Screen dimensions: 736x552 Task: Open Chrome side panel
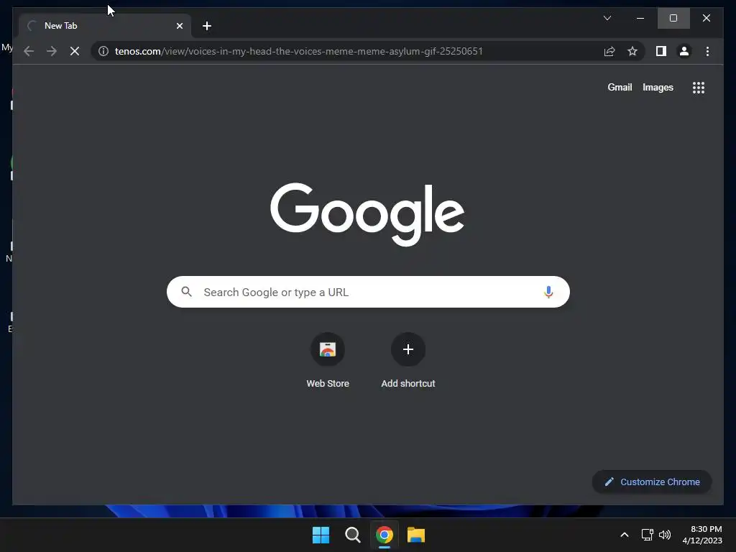pyautogui.click(x=661, y=51)
